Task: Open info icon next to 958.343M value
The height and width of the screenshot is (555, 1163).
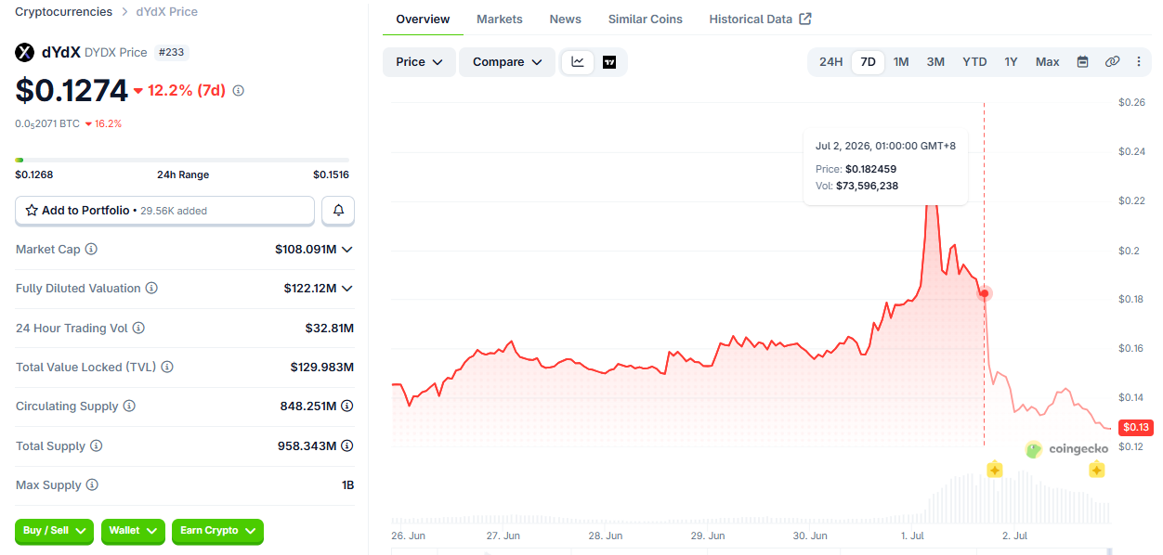Action: 347,446
